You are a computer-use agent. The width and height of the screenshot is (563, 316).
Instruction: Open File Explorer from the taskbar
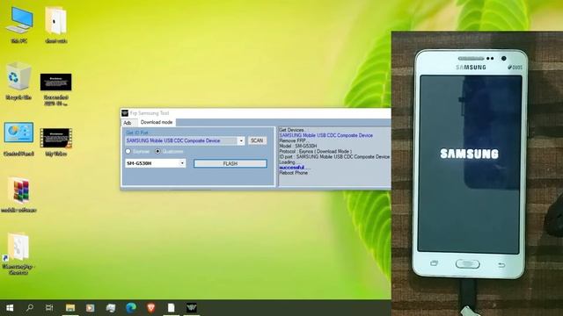coord(70,308)
